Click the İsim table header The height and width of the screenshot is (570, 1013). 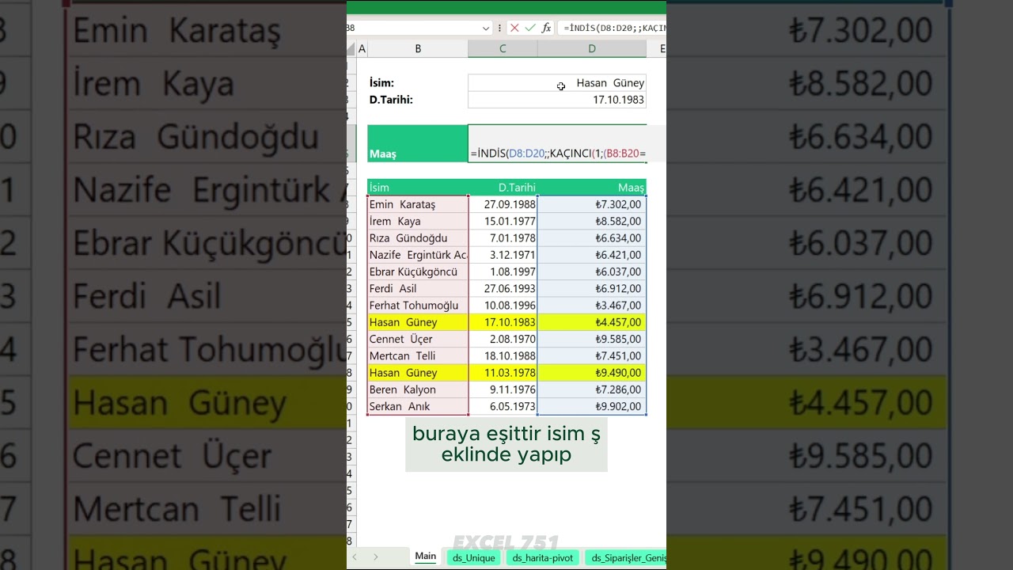click(x=418, y=188)
